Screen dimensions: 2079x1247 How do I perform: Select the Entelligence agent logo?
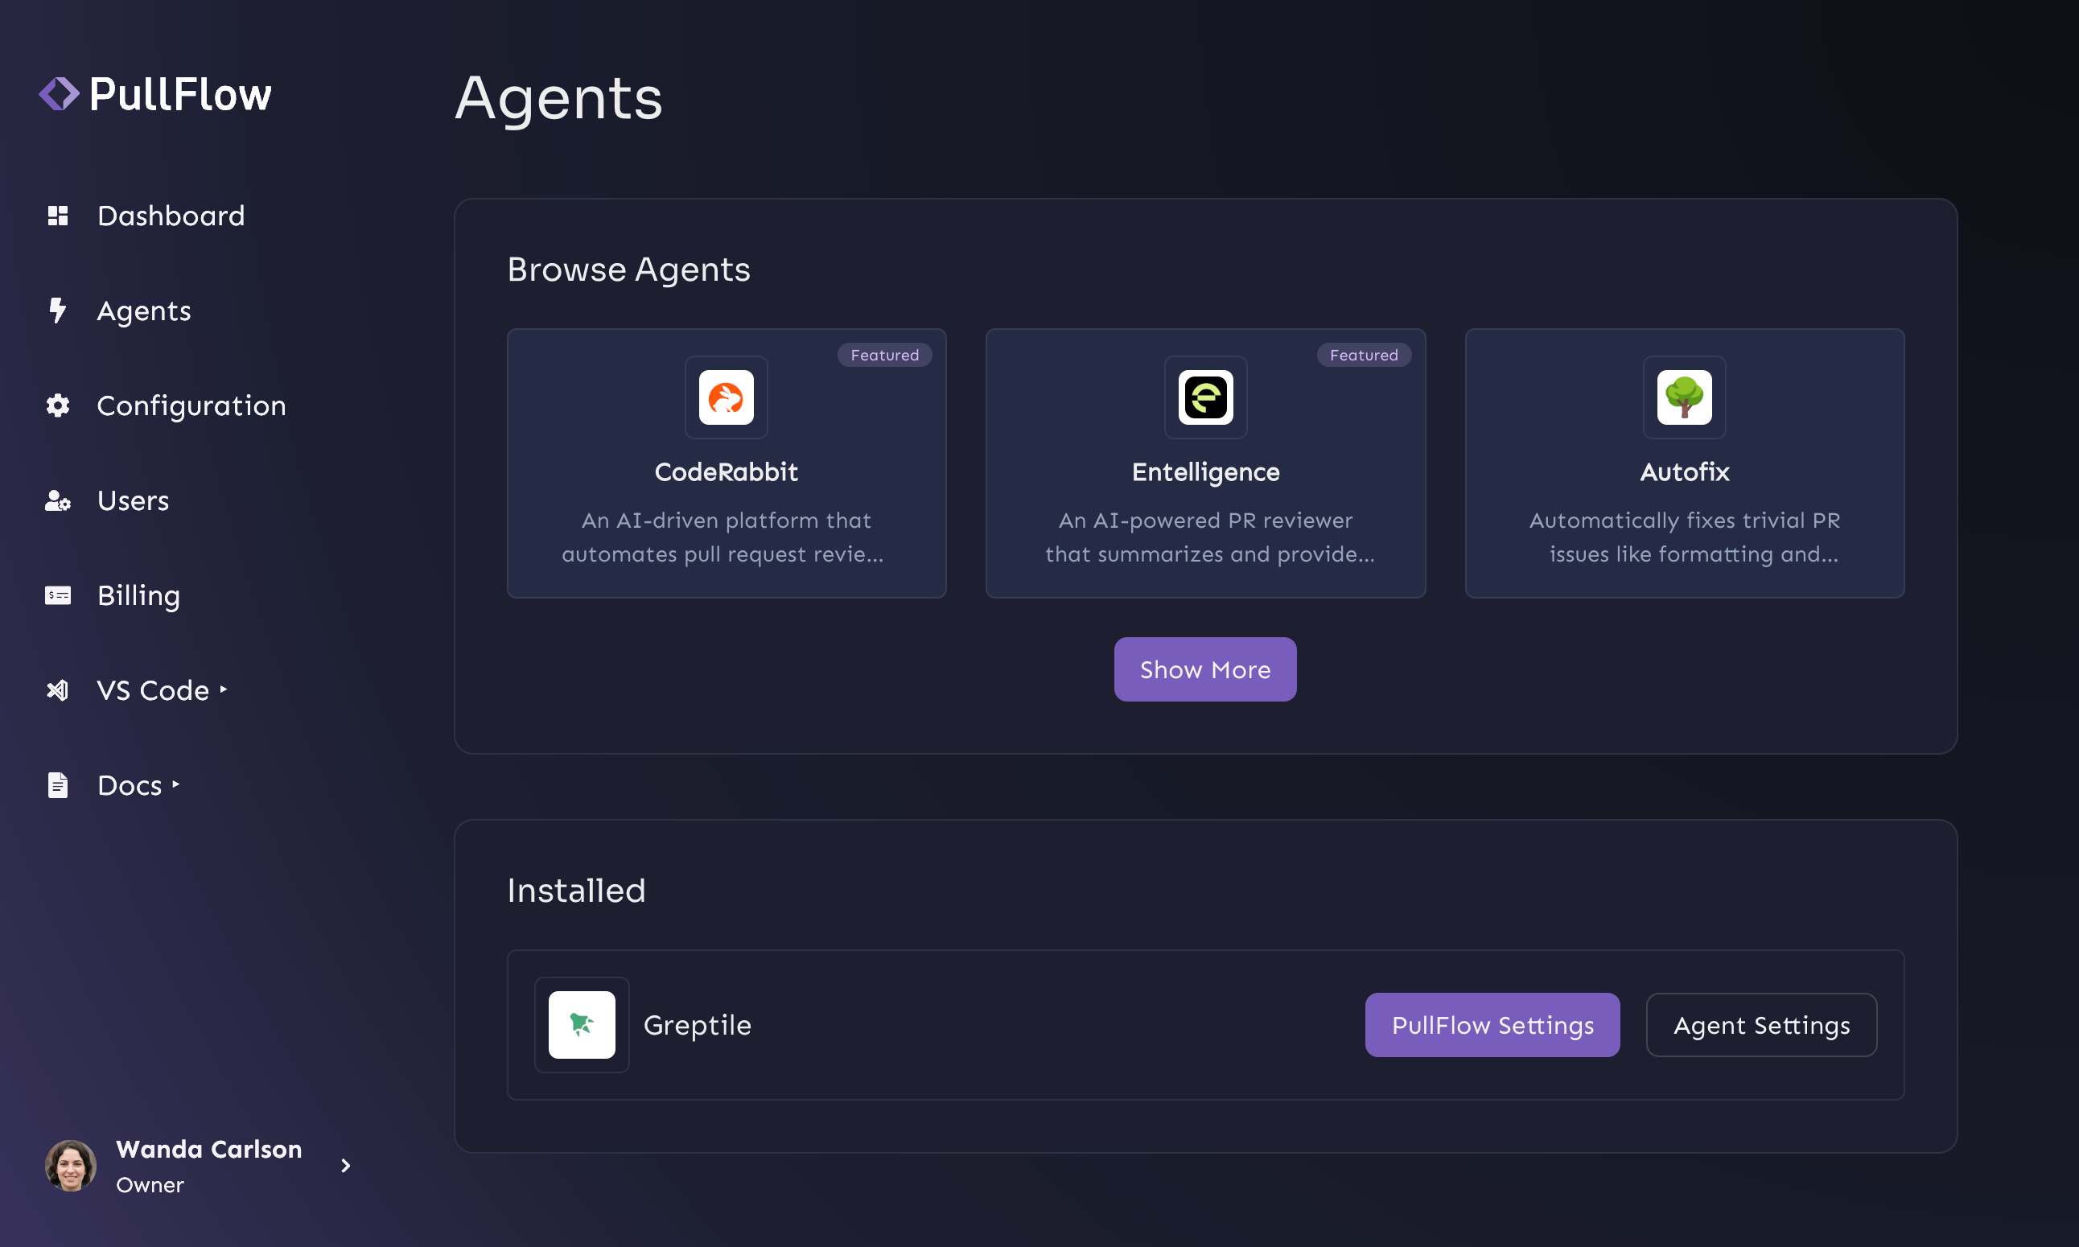click(x=1205, y=397)
